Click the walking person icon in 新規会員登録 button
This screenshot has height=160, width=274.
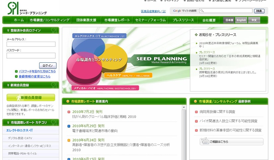tap(18, 98)
